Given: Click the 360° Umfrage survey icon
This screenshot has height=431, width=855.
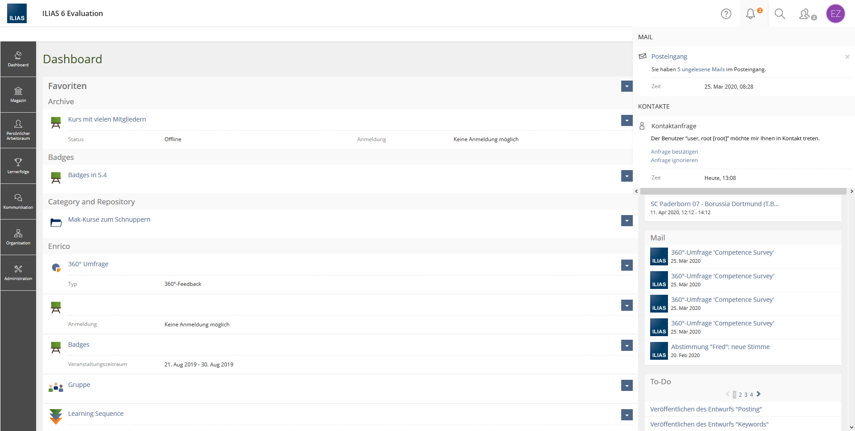Looking at the screenshot, I should (56, 268).
